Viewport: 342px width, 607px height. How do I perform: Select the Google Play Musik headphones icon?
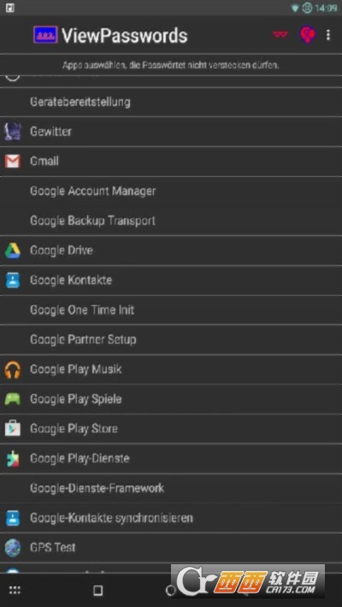[12, 369]
